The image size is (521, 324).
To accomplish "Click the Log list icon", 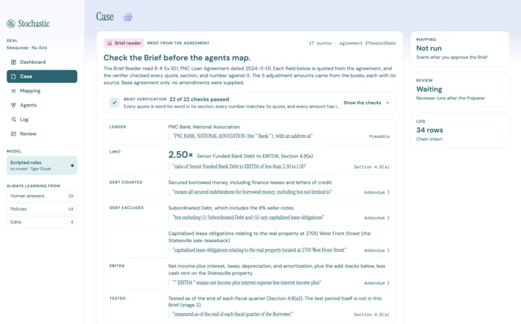I will coord(14,119).
